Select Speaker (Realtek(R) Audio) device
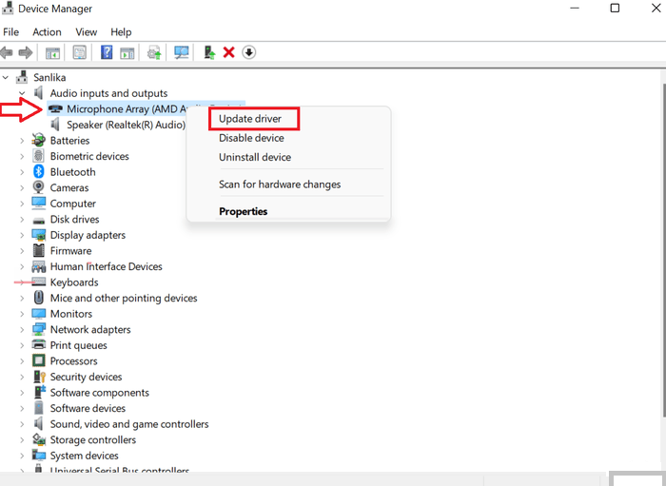Viewport: 666px width, 486px height. (127, 125)
